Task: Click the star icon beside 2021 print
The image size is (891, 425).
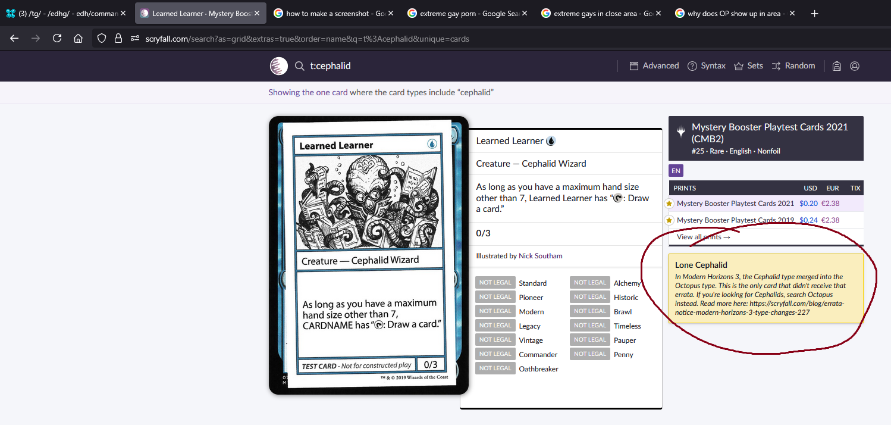Action: tap(669, 204)
